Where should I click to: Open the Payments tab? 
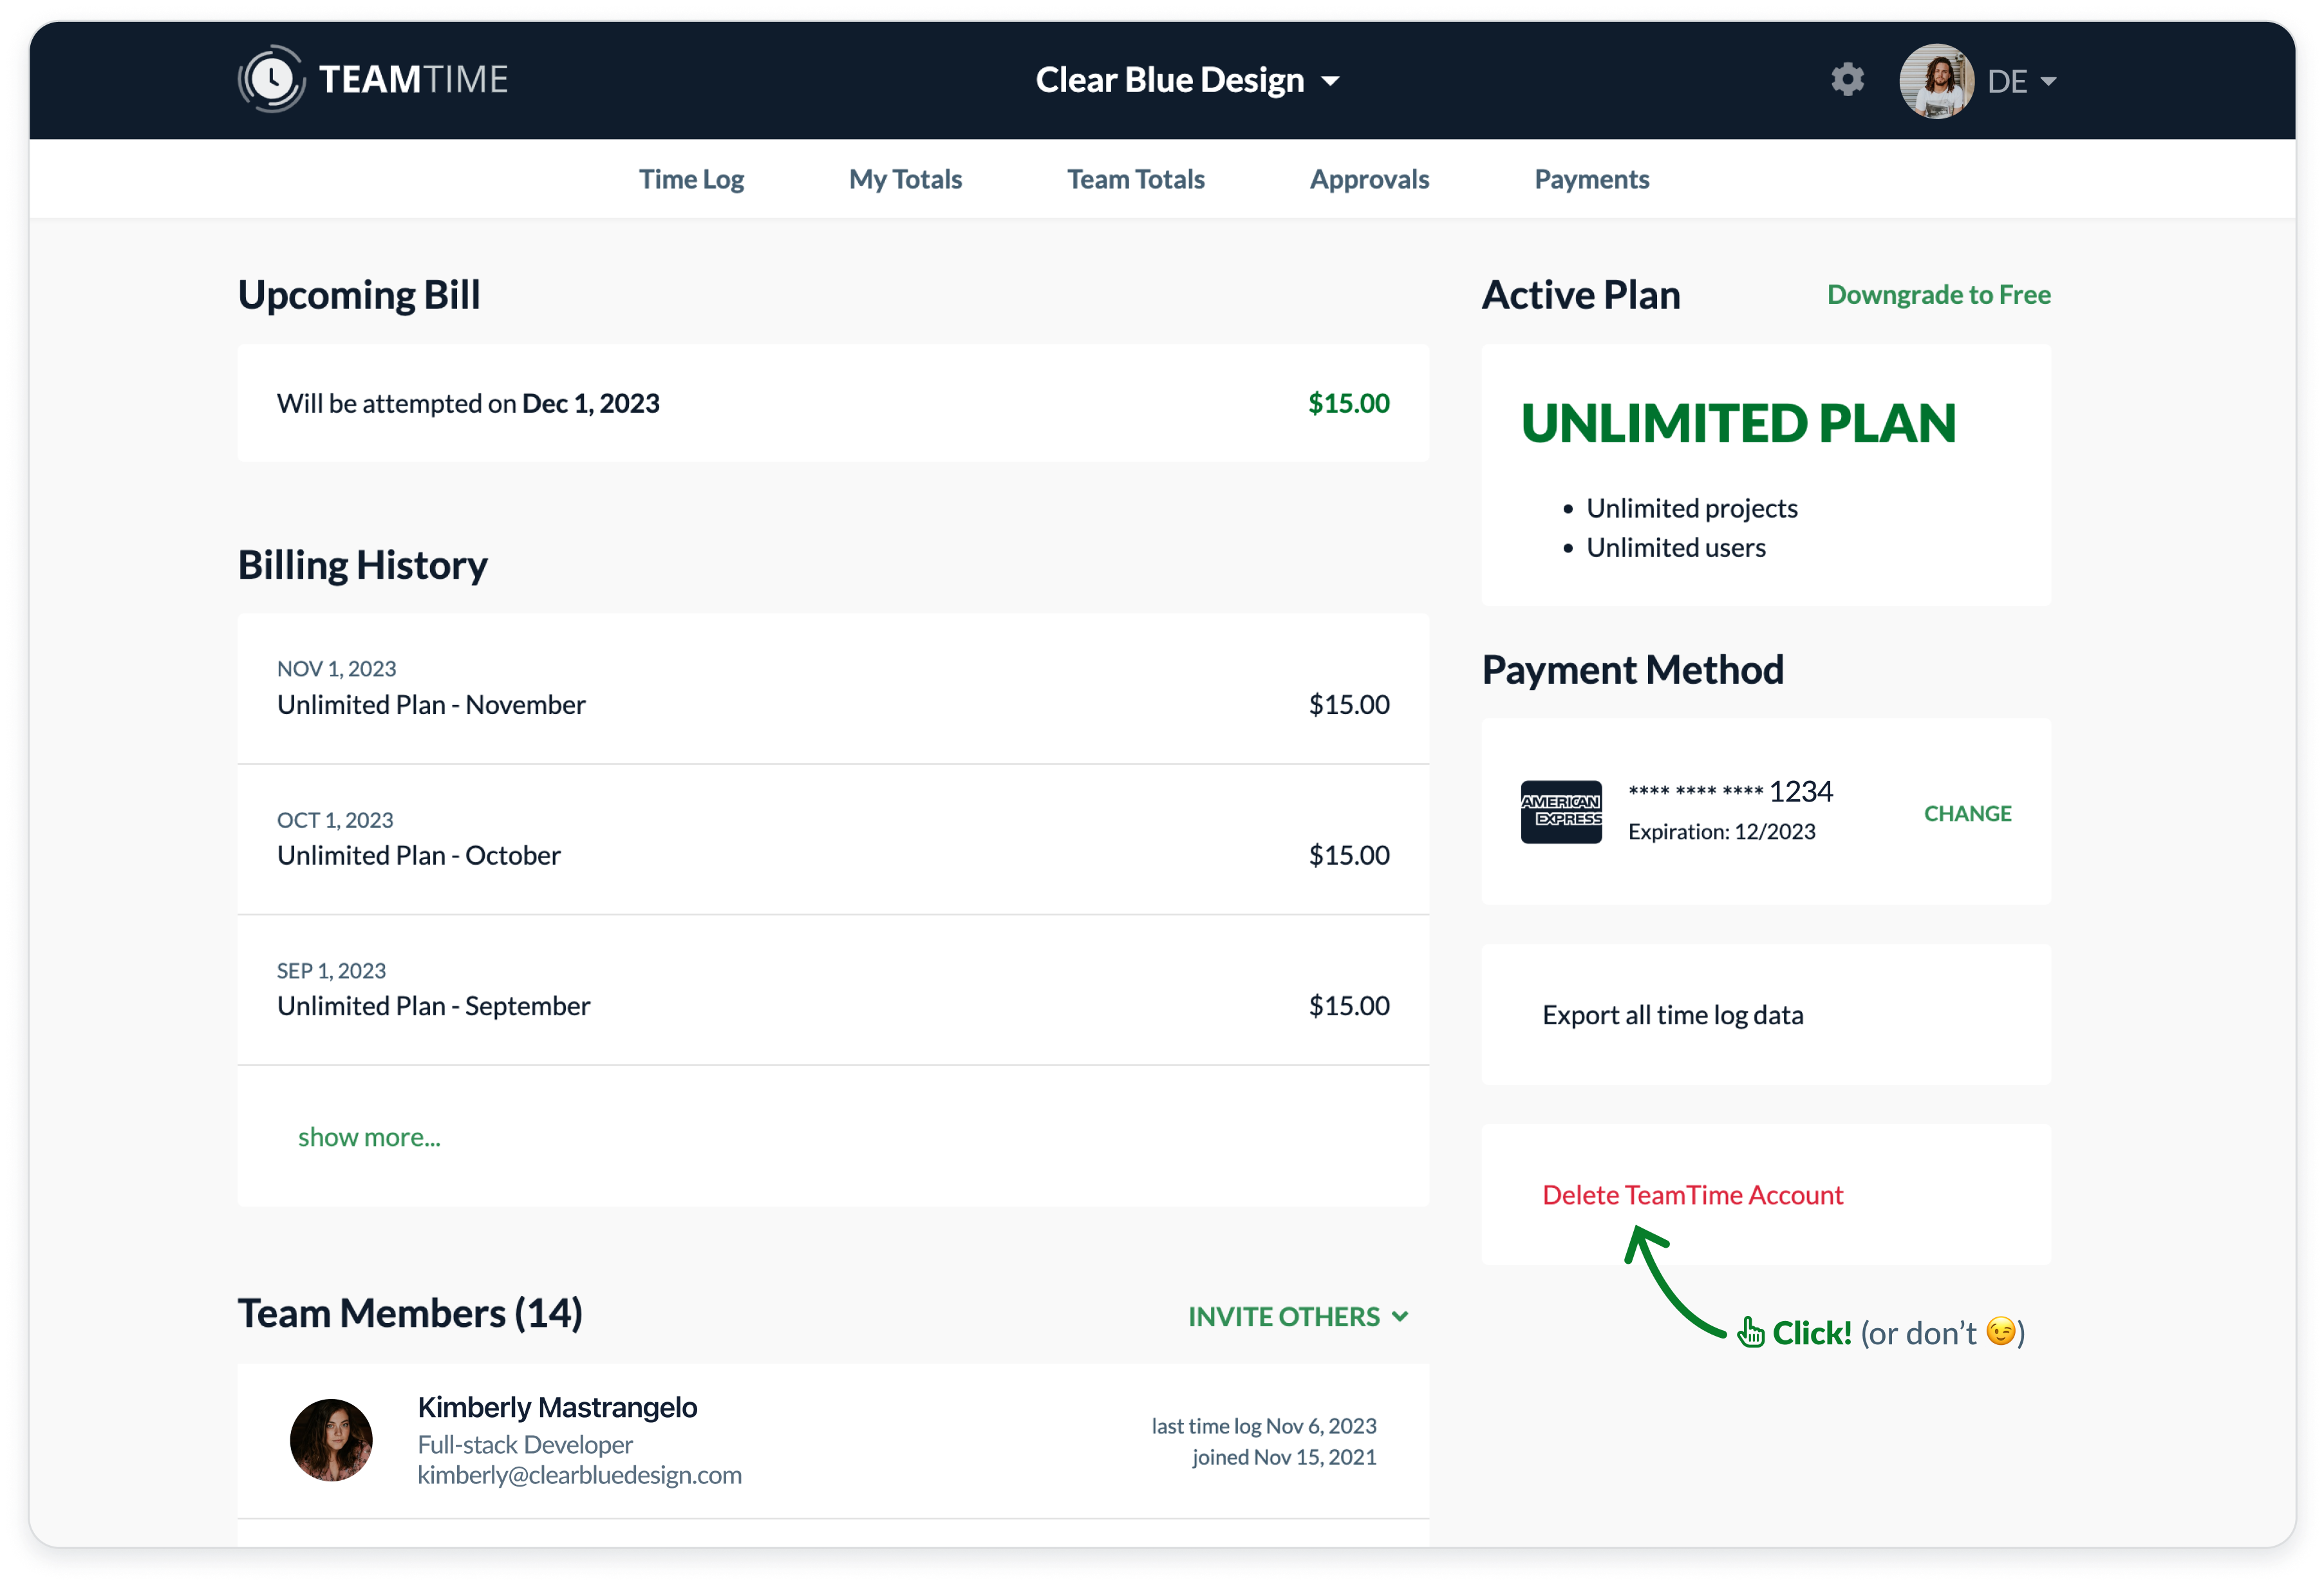[1592, 179]
